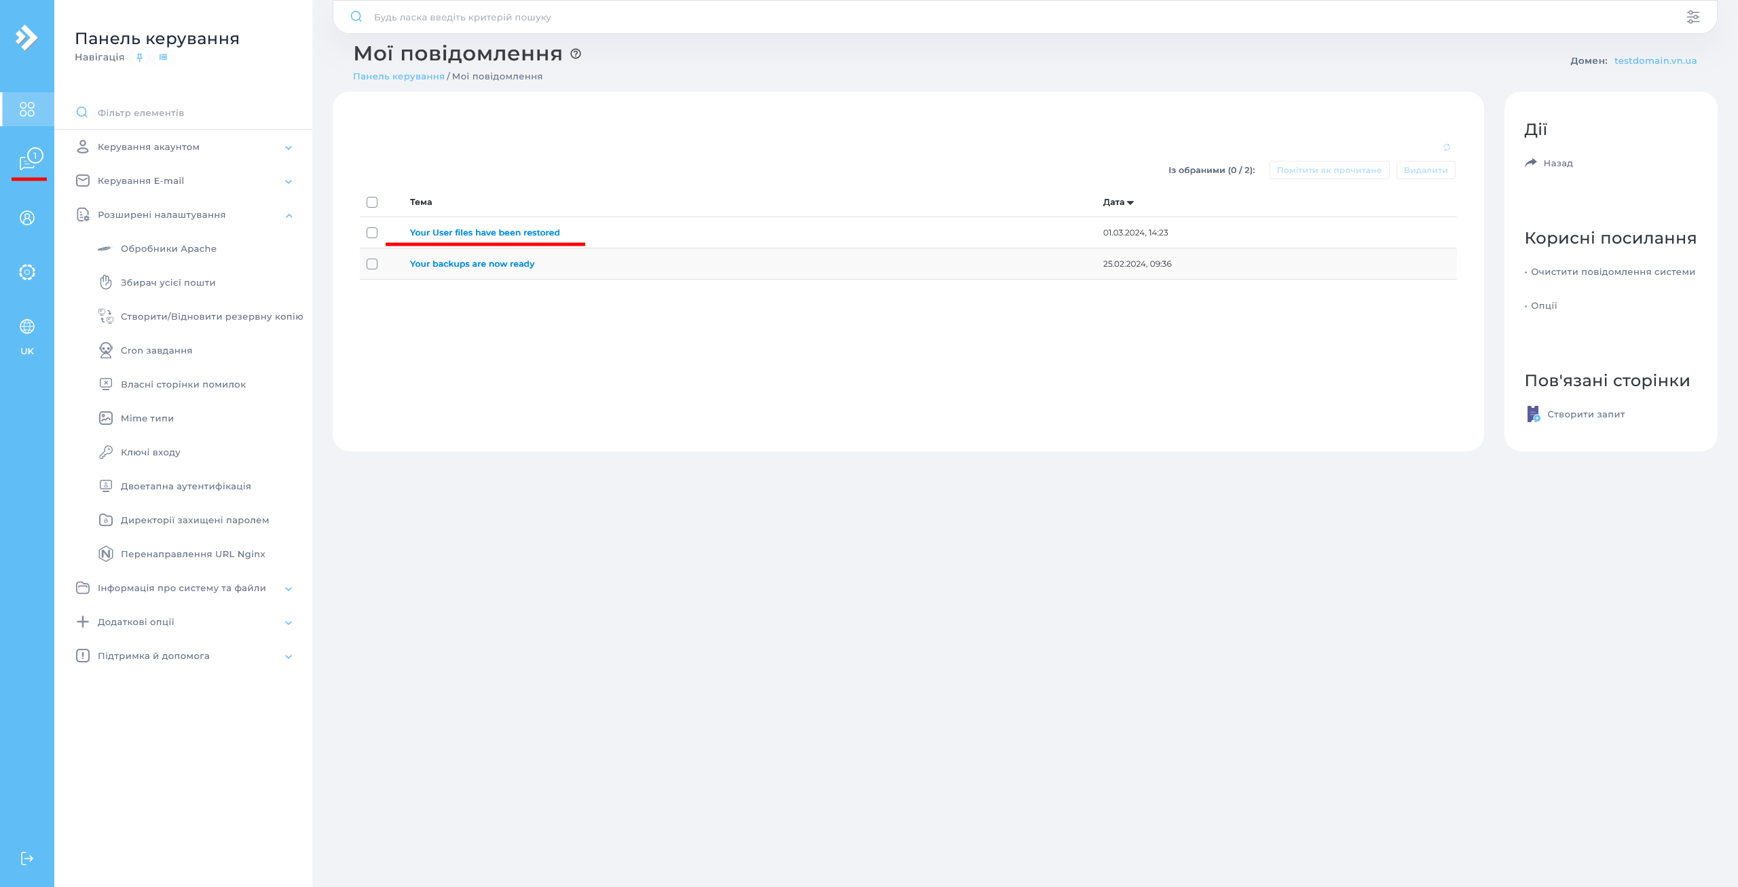Screen dimensions: 1738x887
Task: Open the user profile icon in the left bar
Action: point(27,218)
